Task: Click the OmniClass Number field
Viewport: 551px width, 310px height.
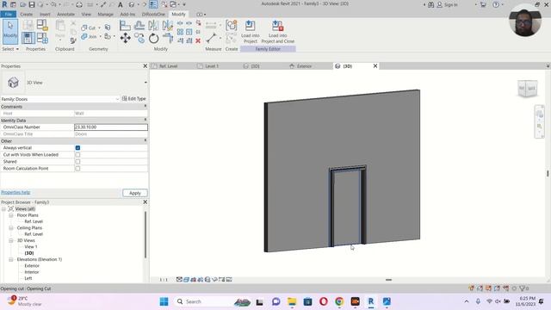Action: (111, 127)
